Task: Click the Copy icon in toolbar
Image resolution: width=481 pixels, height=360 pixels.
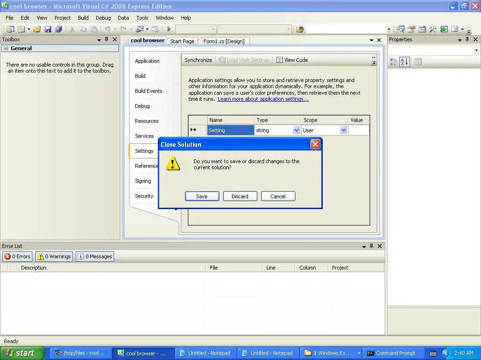Action: (83, 29)
